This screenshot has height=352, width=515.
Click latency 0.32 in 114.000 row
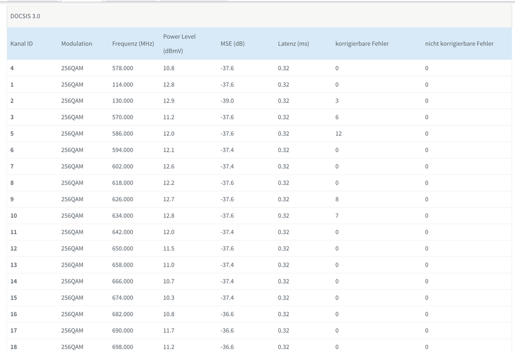coord(284,84)
